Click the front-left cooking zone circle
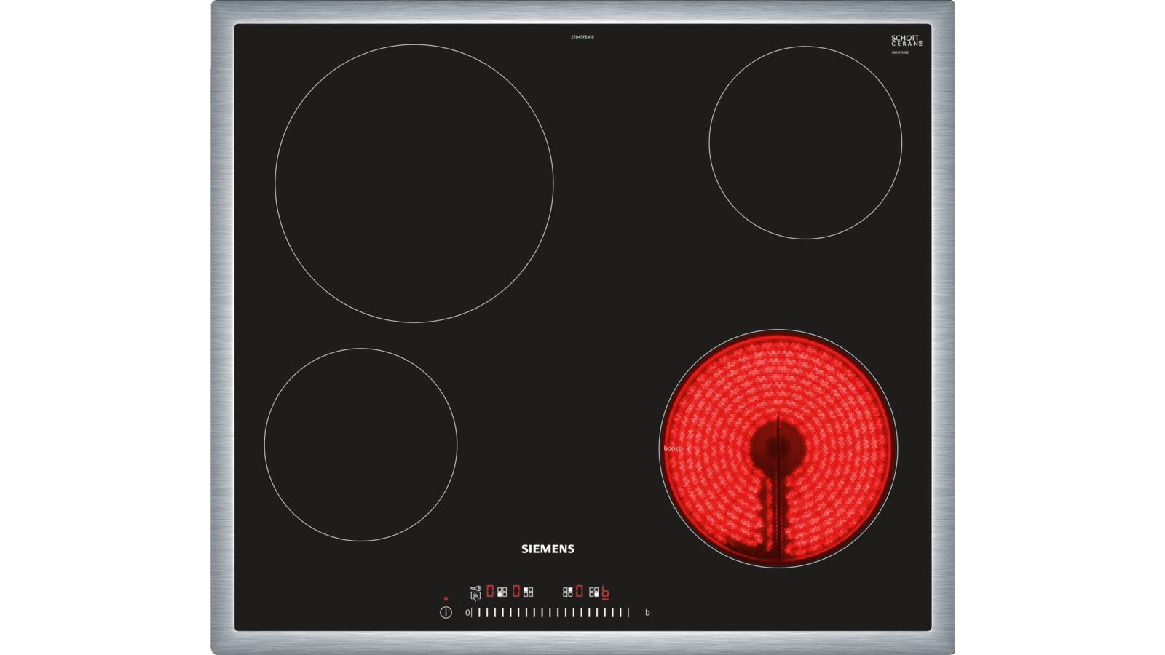 pyautogui.click(x=361, y=445)
